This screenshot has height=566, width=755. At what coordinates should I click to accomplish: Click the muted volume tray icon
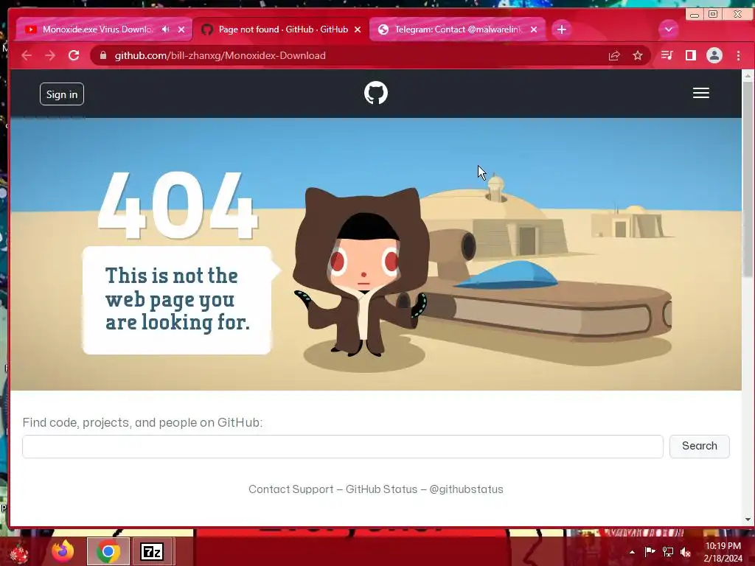click(x=686, y=552)
